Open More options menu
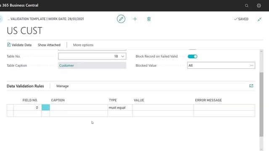Viewport: 269px width, 151px height. [x=83, y=45]
